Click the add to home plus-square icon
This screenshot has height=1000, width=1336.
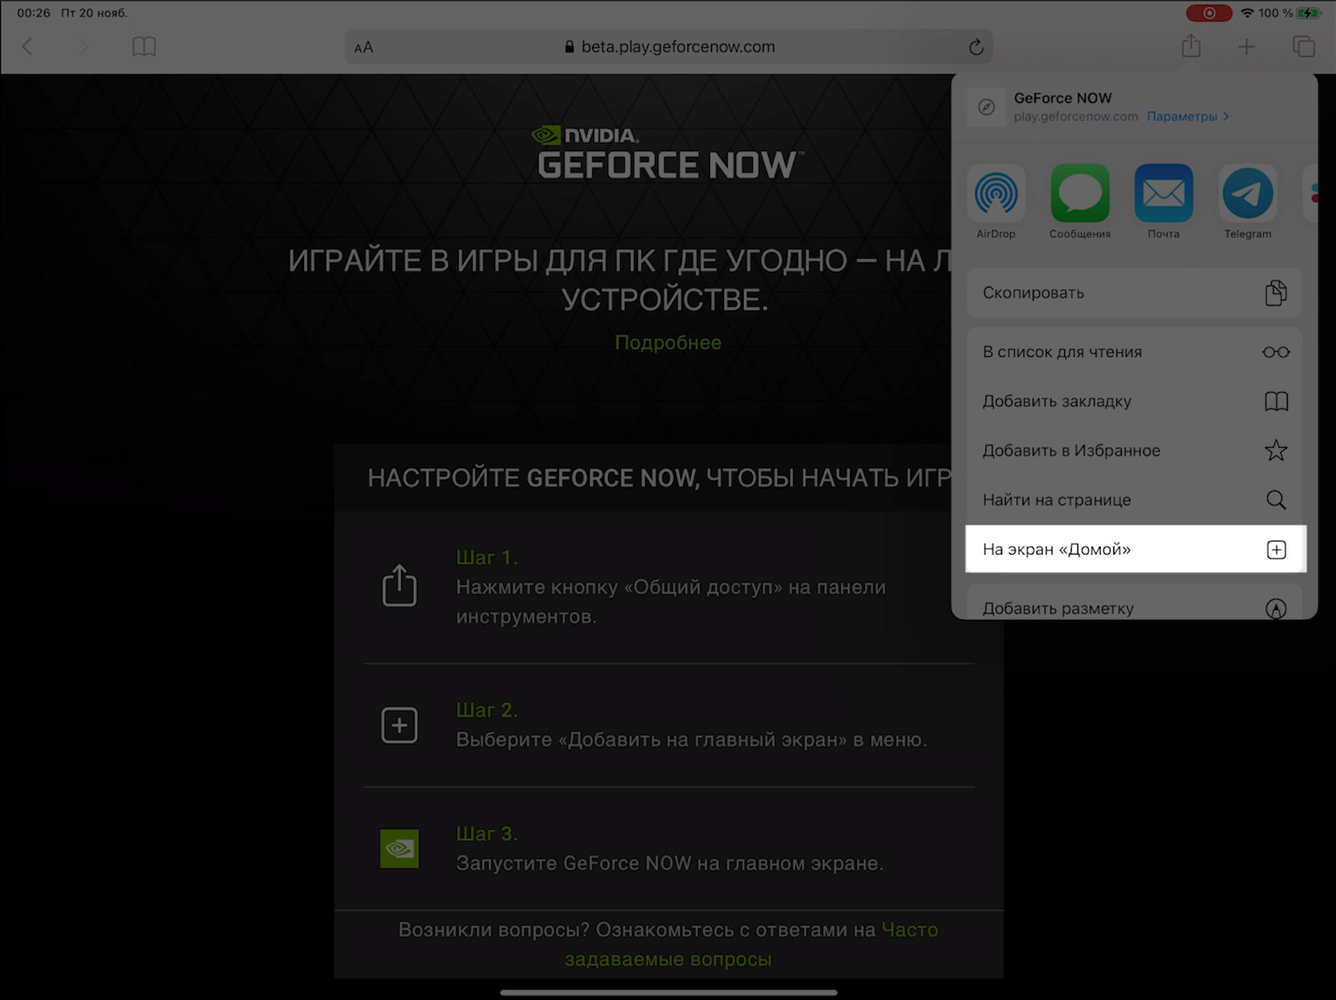[x=1276, y=549]
